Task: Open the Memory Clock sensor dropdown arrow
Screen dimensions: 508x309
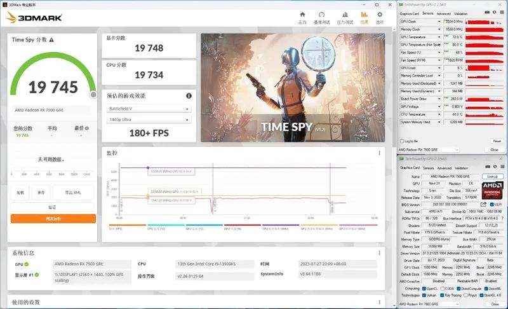Action: (x=439, y=29)
